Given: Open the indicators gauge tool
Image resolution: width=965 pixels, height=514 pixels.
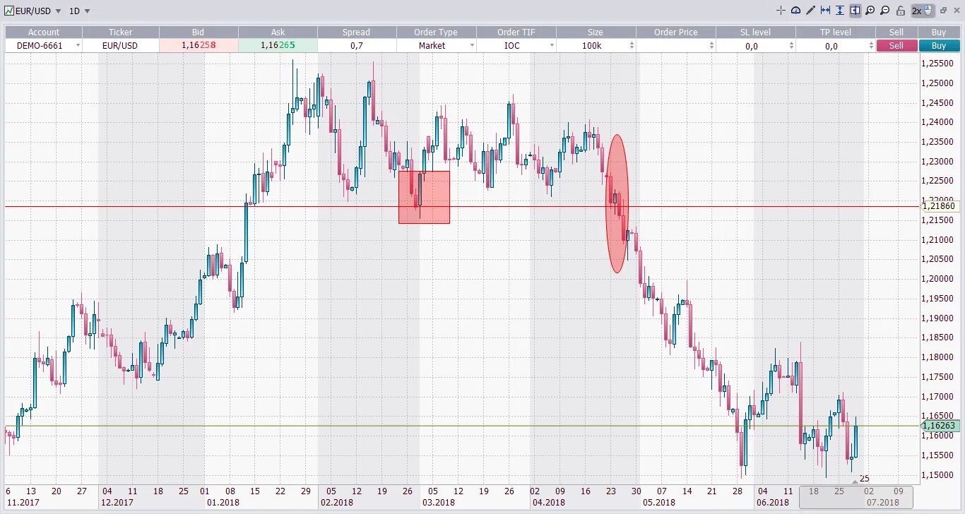Looking at the screenshot, I should pos(795,11).
